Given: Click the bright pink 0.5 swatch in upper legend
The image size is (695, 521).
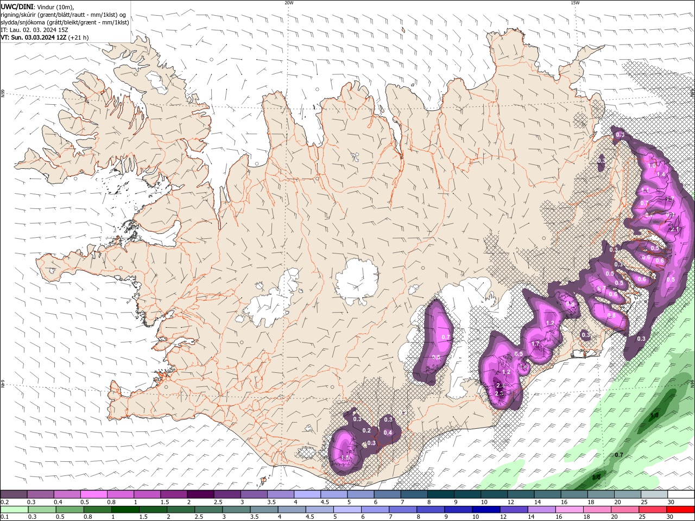Looking at the screenshot, I should pyautogui.click(x=93, y=494).
